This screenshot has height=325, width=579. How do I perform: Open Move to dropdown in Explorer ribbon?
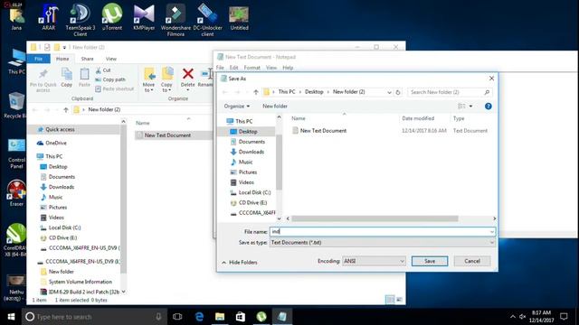pos(148,79)
